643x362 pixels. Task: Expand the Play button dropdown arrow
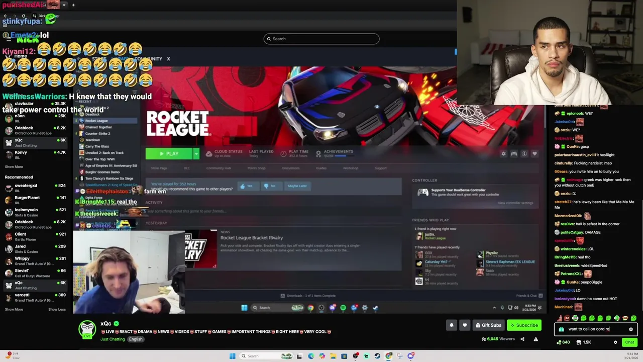196,154
